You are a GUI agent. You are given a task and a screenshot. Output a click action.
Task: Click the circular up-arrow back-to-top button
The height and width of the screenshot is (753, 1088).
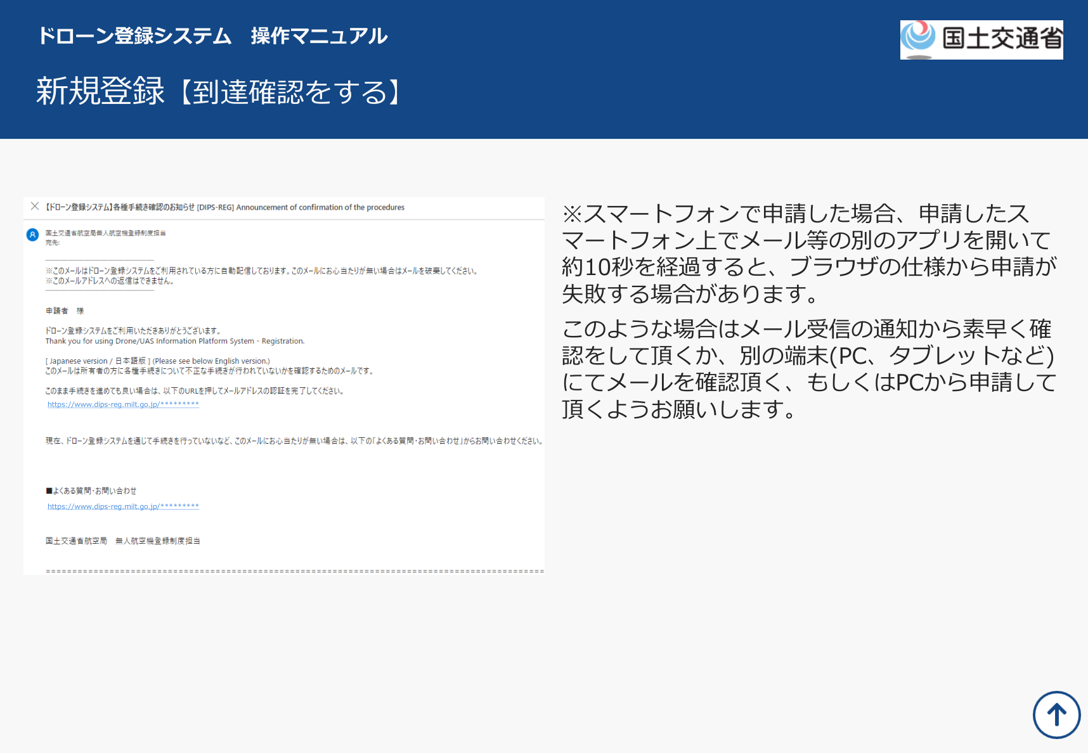coord(1056,715)
